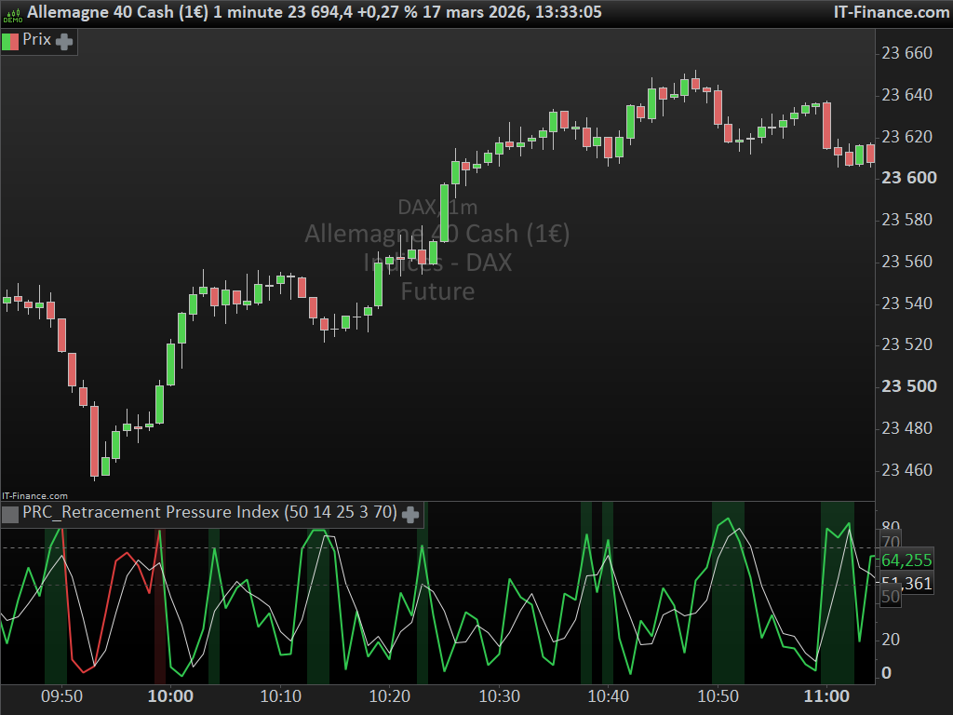The width and height of the screenshot is (953, 715).
Task: Click the 70 level label on indicator axis
Action: click(891, 542)
